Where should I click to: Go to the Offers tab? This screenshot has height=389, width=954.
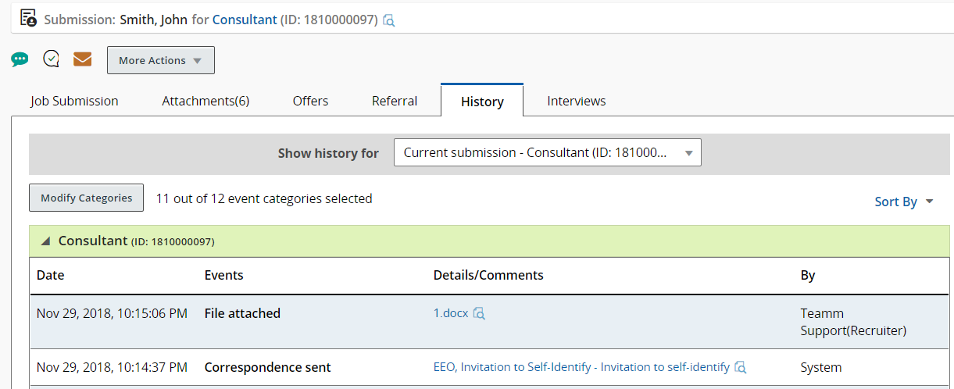coord(310,101)
